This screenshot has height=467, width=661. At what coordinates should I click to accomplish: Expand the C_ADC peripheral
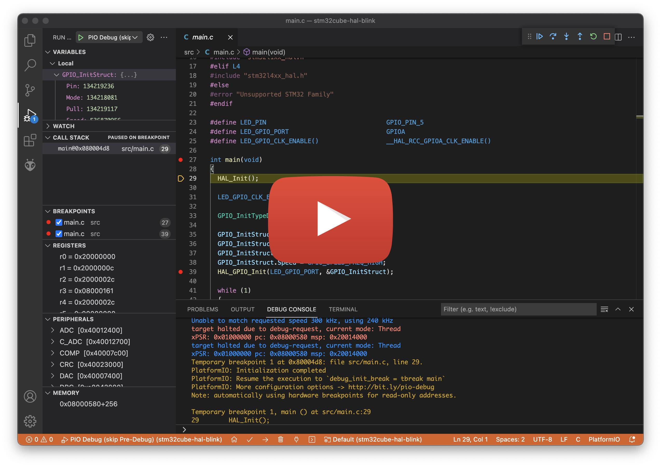pyautogui.click(x=52, y=341)
